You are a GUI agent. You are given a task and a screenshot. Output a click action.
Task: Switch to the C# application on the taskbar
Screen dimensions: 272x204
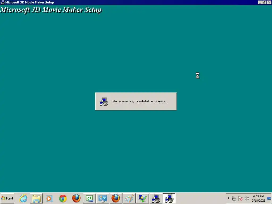(90, 198)
